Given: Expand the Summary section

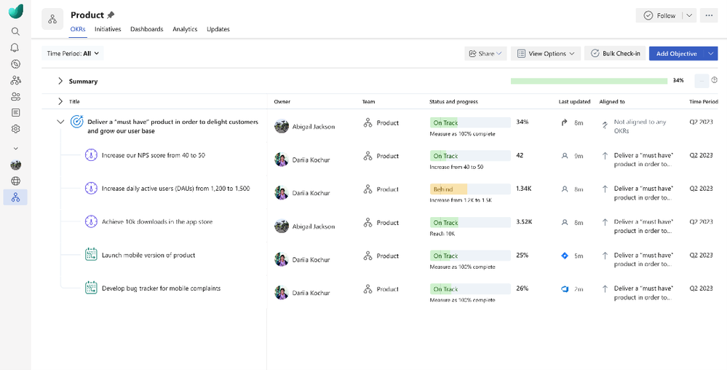Looking at the screenshot, I should (60, 82).
